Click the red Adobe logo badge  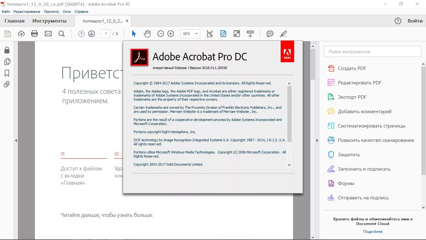pyautogui.click(x=287, y=51)
